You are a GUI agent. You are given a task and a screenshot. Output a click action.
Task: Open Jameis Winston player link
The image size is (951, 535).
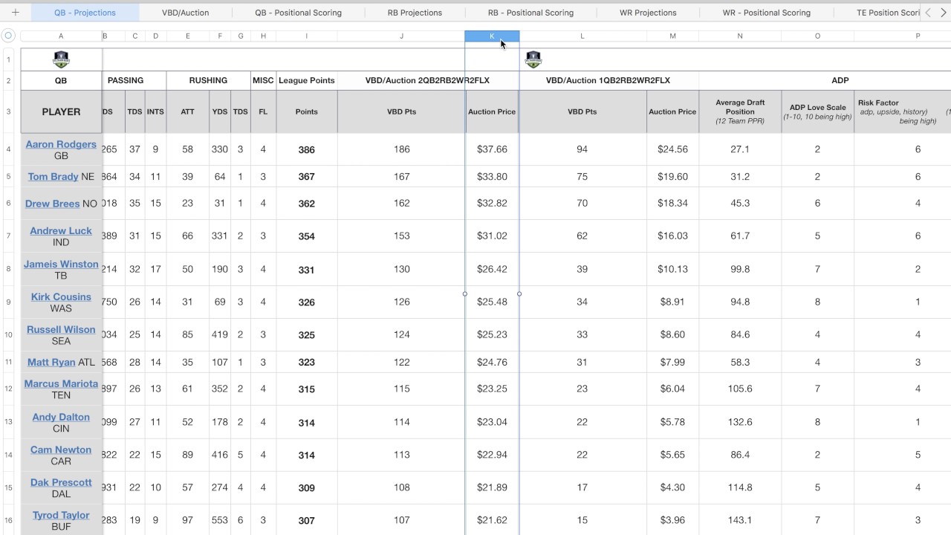click(x=61, y=264)
